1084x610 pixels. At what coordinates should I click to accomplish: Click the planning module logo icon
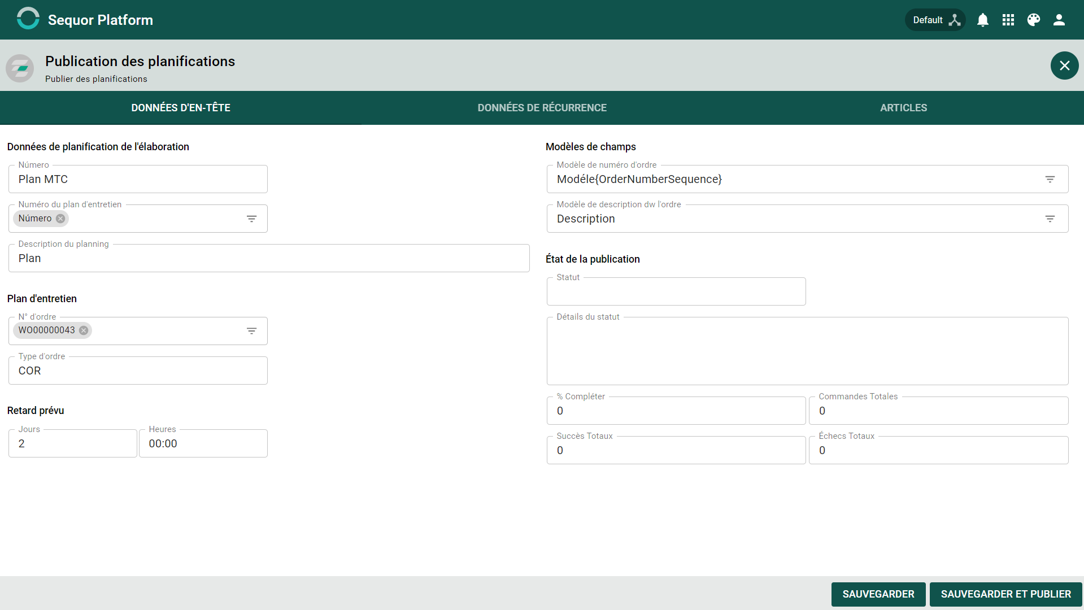pyautogui.click(x=20, y=68)
